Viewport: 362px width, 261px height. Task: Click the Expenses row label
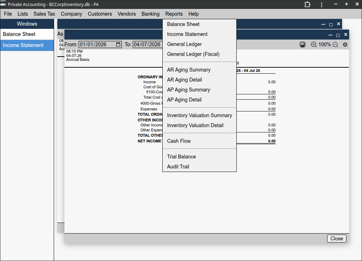(149, 109)
